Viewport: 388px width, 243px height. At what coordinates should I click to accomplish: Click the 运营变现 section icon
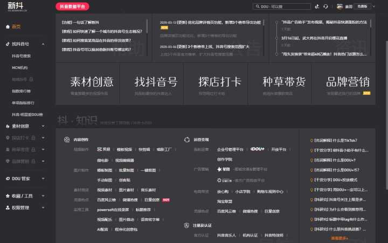tap(187, 140)
